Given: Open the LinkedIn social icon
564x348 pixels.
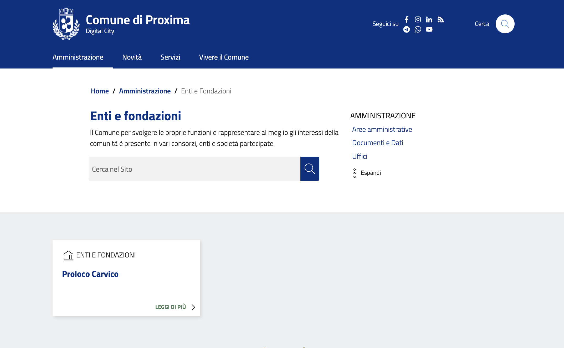Looking at the screenshot, I should (x=429, y=19).
